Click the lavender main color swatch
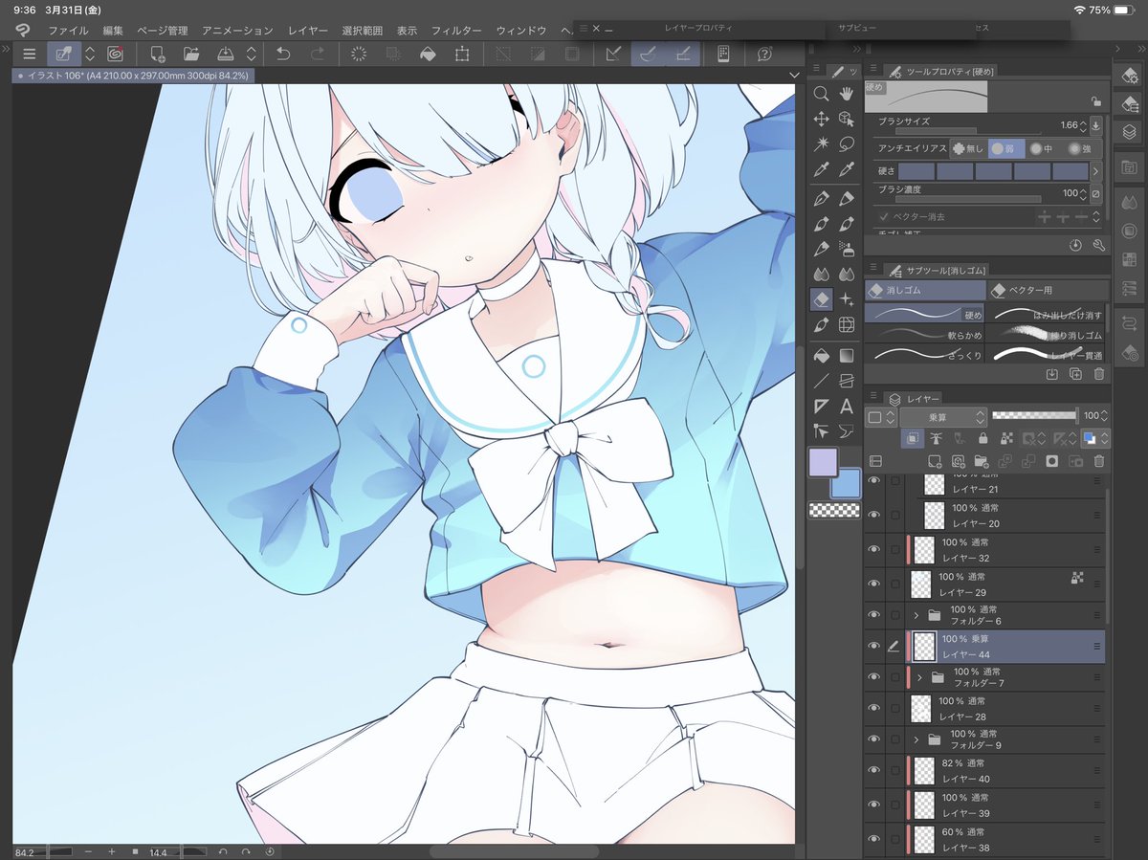The image size is (1148, 860). [x=823, y=463]
